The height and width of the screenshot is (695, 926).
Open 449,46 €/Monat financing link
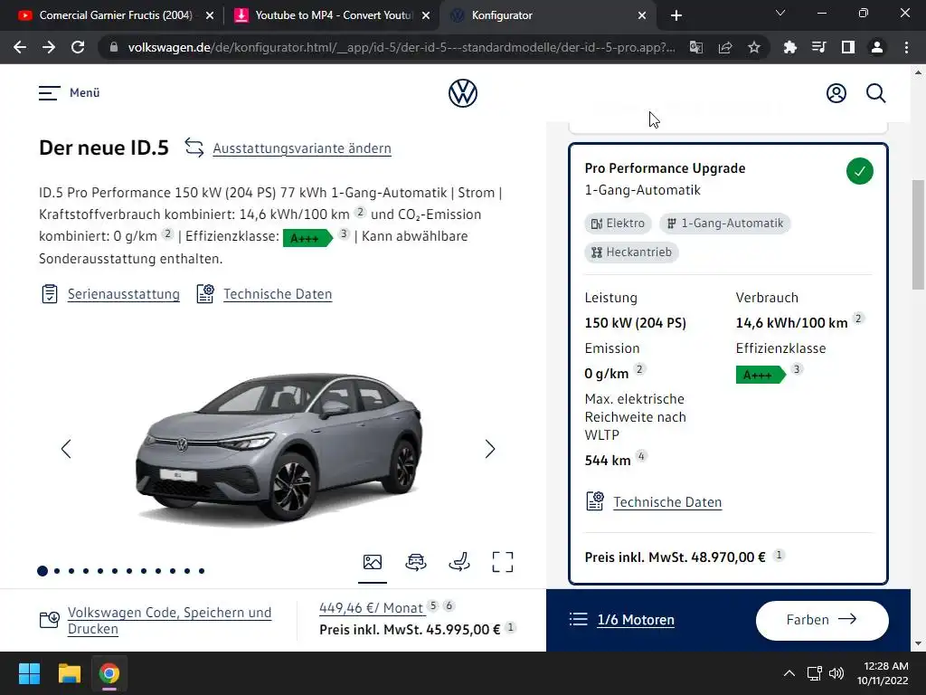[372, 607]
